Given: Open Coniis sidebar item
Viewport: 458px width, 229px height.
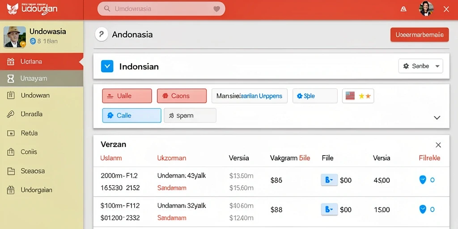Looking at the screenshot, I should [x=42, y=152].
